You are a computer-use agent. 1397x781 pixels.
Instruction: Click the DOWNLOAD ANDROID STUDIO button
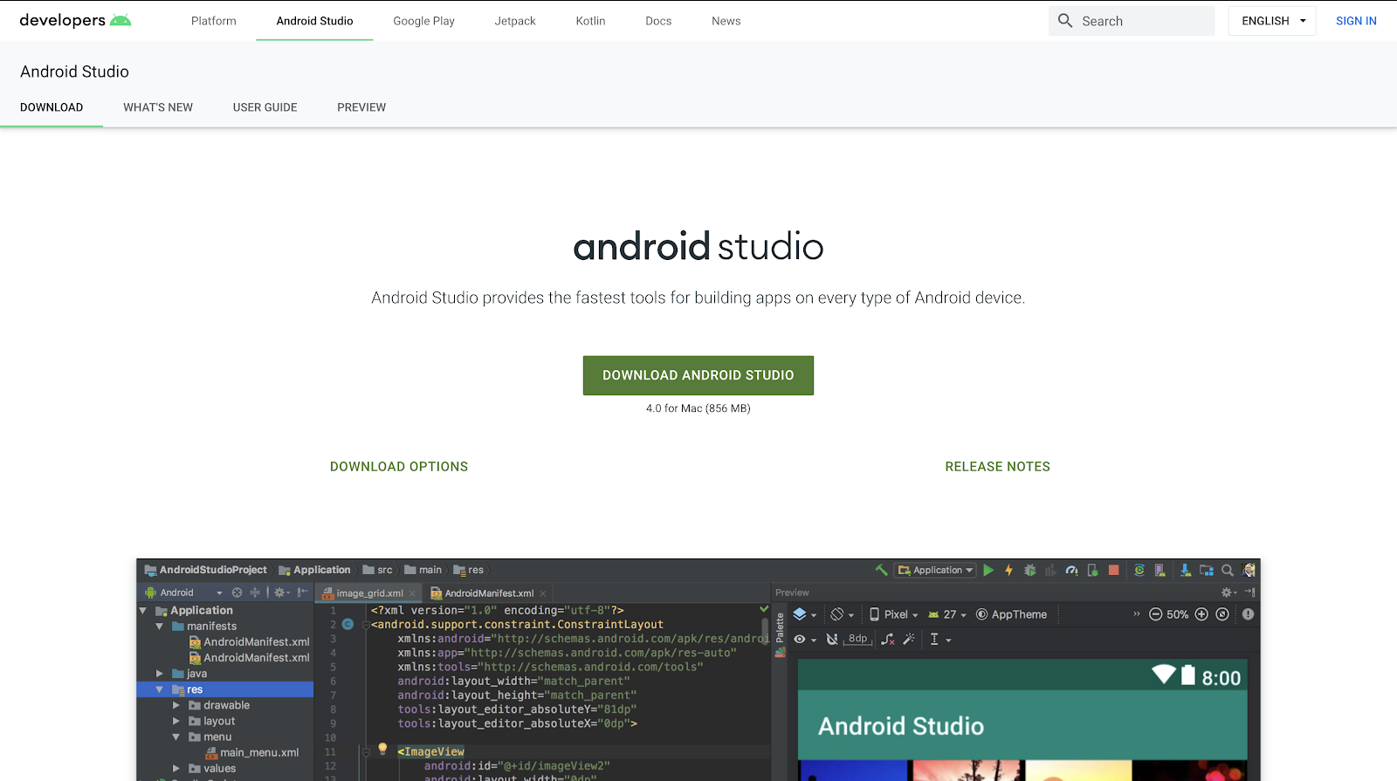pos(698,375)
